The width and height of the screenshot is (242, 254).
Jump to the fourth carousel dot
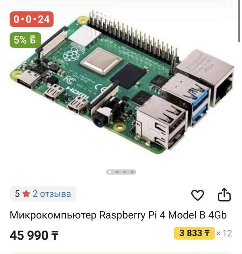(x=132, y=172)
